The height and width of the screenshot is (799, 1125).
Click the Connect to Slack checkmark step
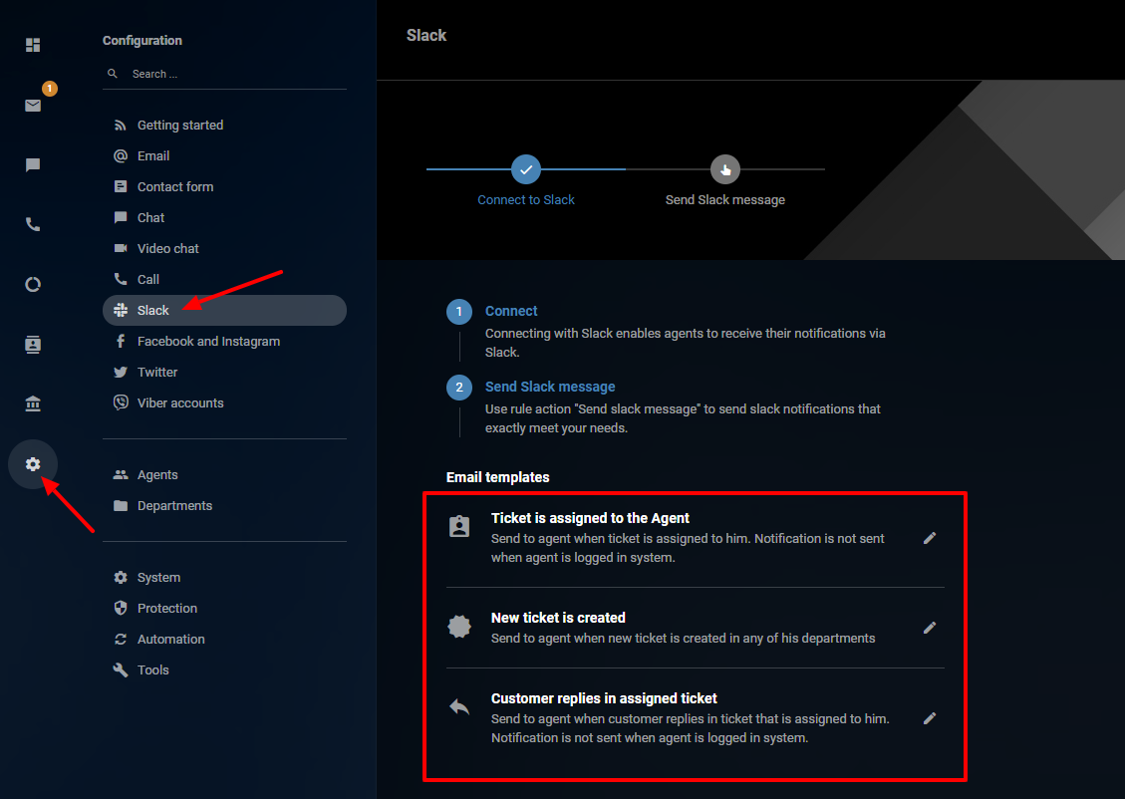[526, 170]
